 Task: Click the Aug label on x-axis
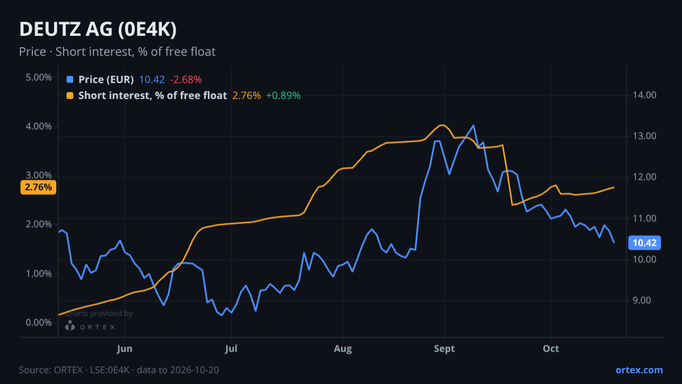point(343,348)
